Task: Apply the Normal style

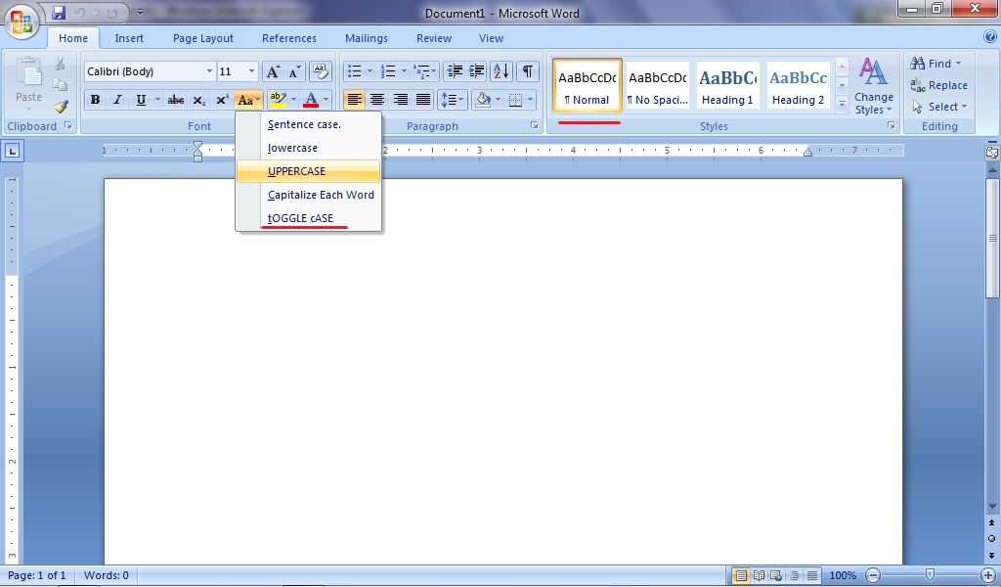Action: (588, 85)
